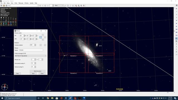Click the Close button in Mosaic
The height and width of the screenshot is (100, 178).
pyautogui.click(x=42, y=73)
